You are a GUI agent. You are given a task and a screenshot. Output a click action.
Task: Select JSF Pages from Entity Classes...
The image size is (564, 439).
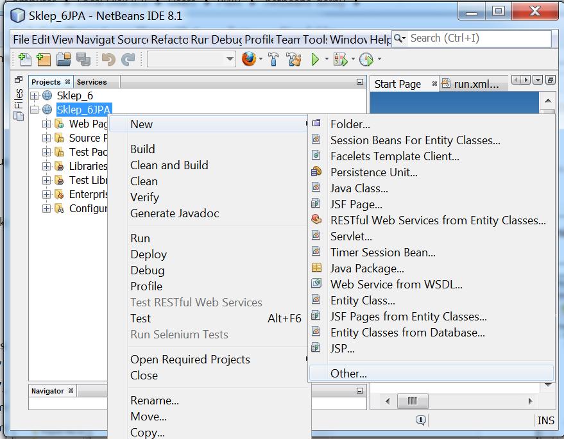[408, 317]
